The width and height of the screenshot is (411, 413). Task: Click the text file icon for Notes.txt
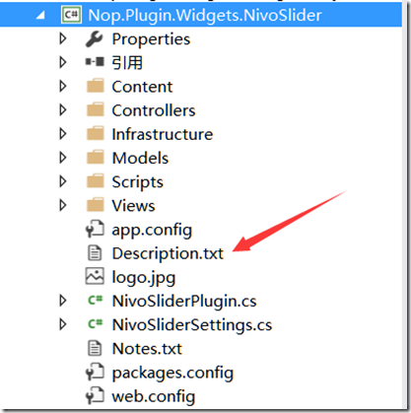(95, 348)
